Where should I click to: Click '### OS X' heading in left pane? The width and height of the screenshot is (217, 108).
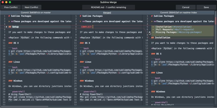(x=14, y=43)
